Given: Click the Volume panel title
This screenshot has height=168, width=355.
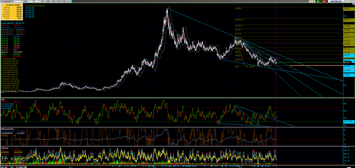Looking at the screenshot, I should click(4, 148).
